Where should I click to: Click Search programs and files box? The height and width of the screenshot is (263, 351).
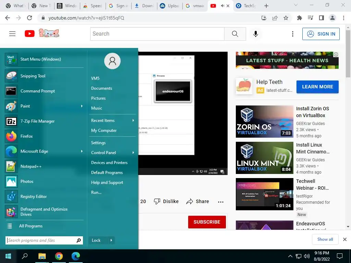[x=44, y=240]
